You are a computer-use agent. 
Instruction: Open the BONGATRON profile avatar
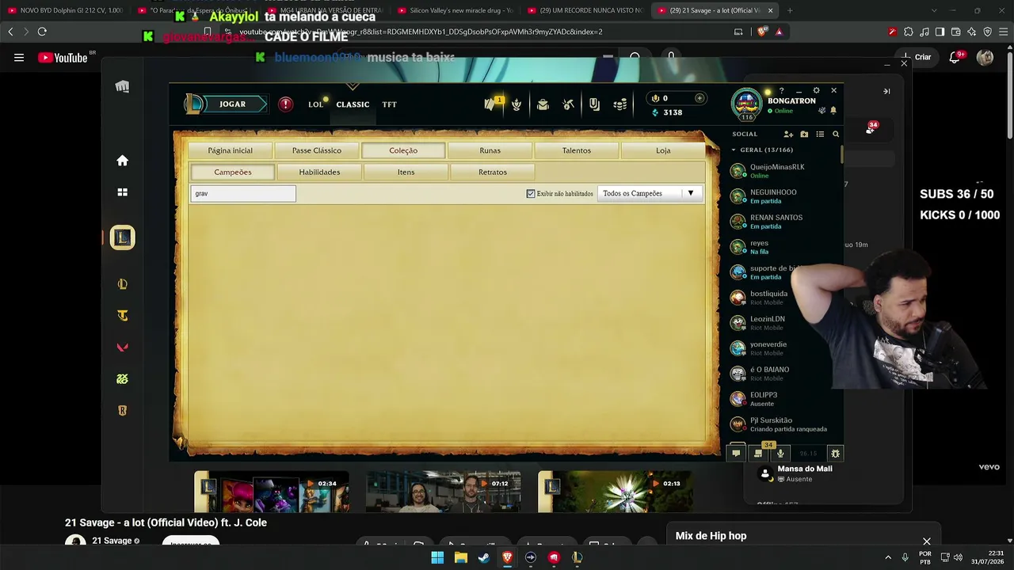point(746,104)
